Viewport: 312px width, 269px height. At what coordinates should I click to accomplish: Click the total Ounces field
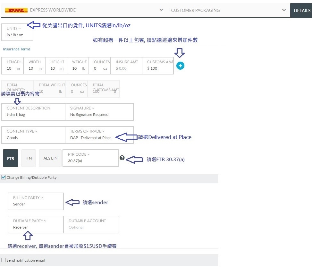(77, 89)
